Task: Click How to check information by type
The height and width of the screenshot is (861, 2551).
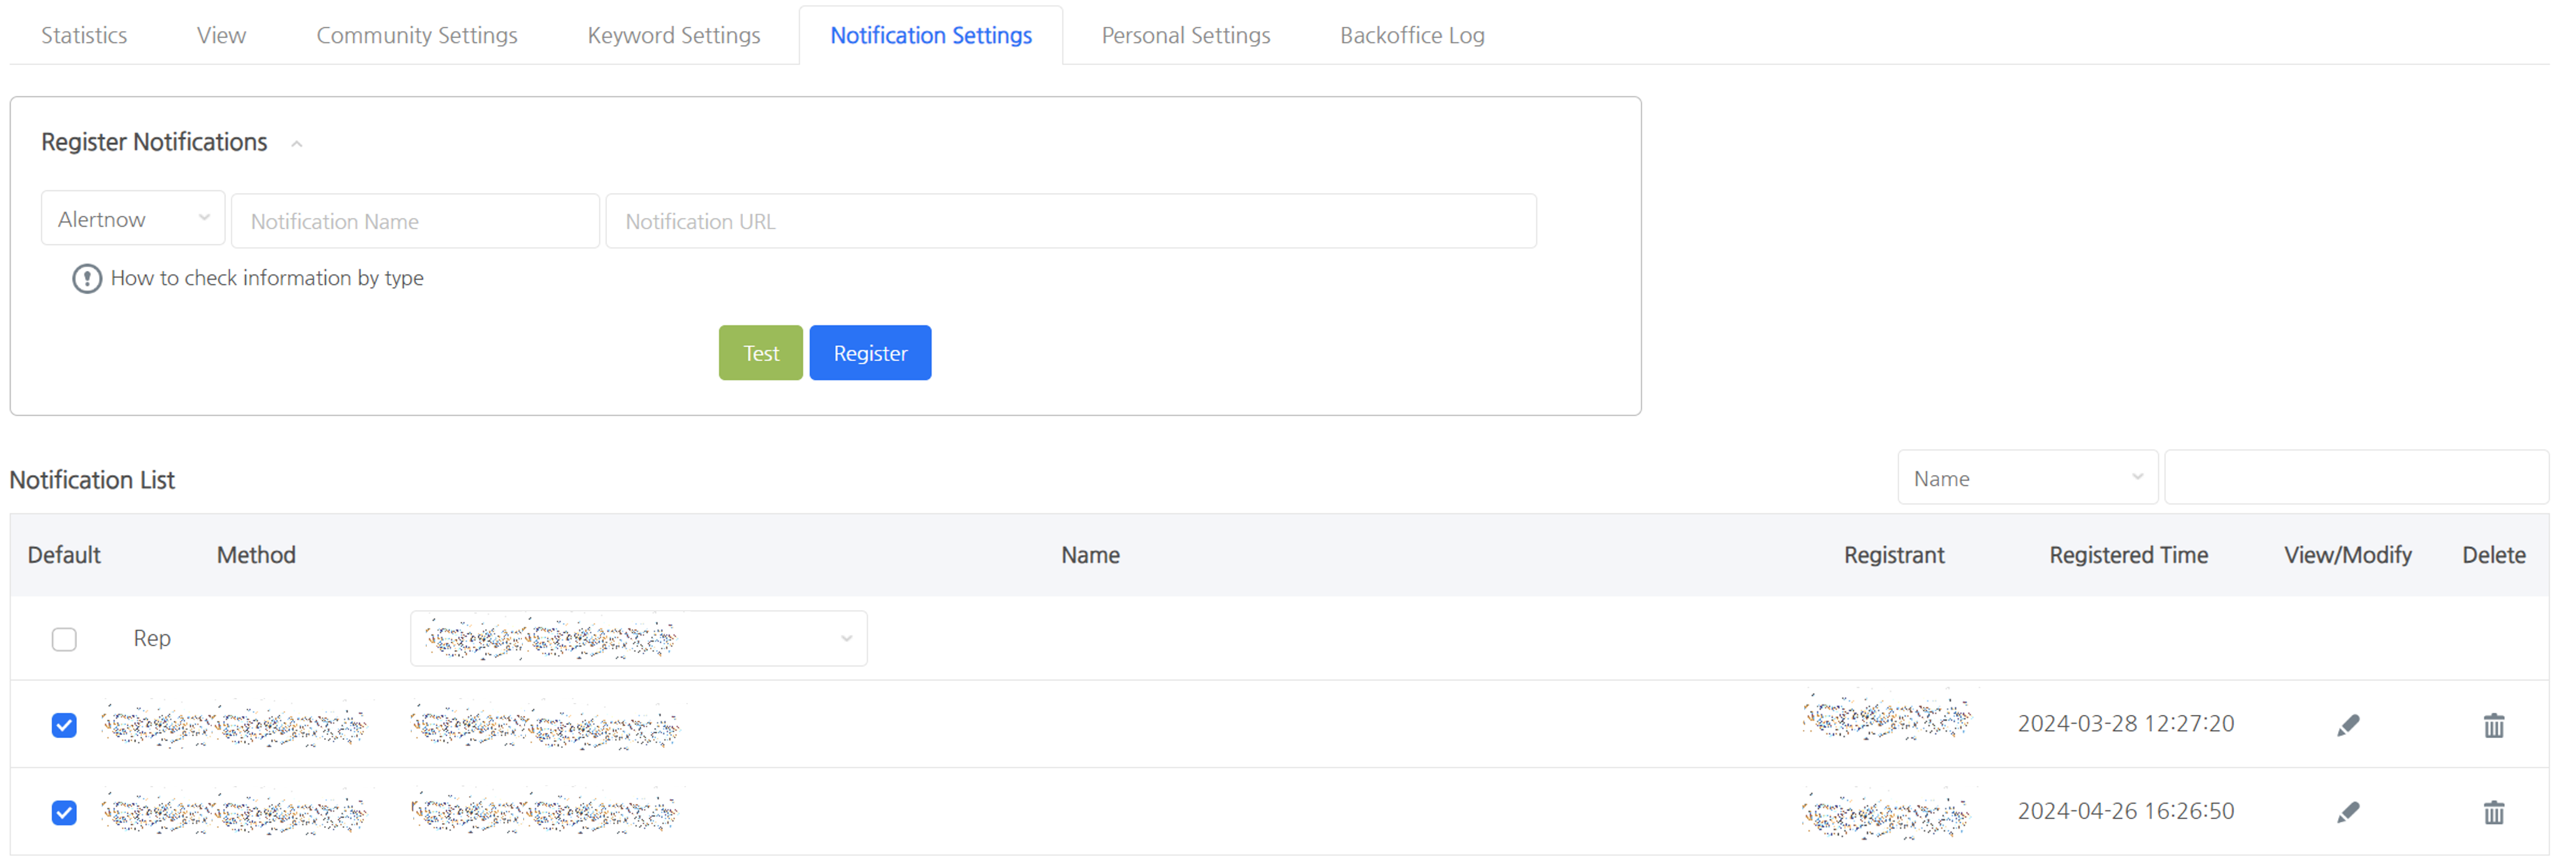Action: tap(267, 278)
